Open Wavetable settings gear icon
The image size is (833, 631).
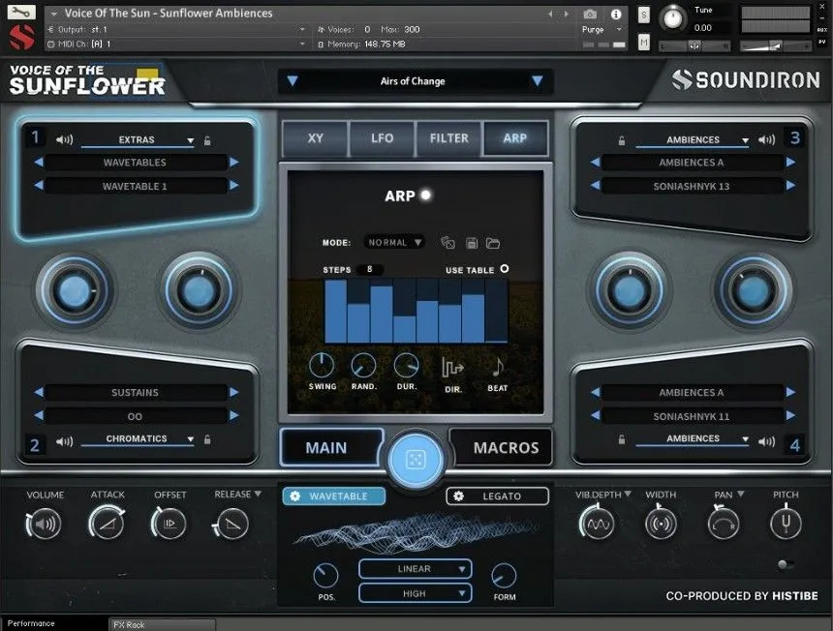coord(294,496)
